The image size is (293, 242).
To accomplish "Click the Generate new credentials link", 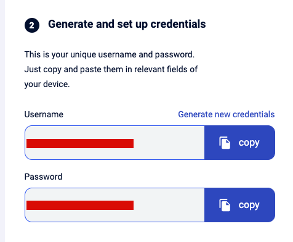I will [226, 114].
